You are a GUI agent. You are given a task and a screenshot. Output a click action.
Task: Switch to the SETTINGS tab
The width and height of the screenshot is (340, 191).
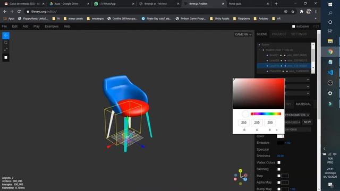(299, 34)
